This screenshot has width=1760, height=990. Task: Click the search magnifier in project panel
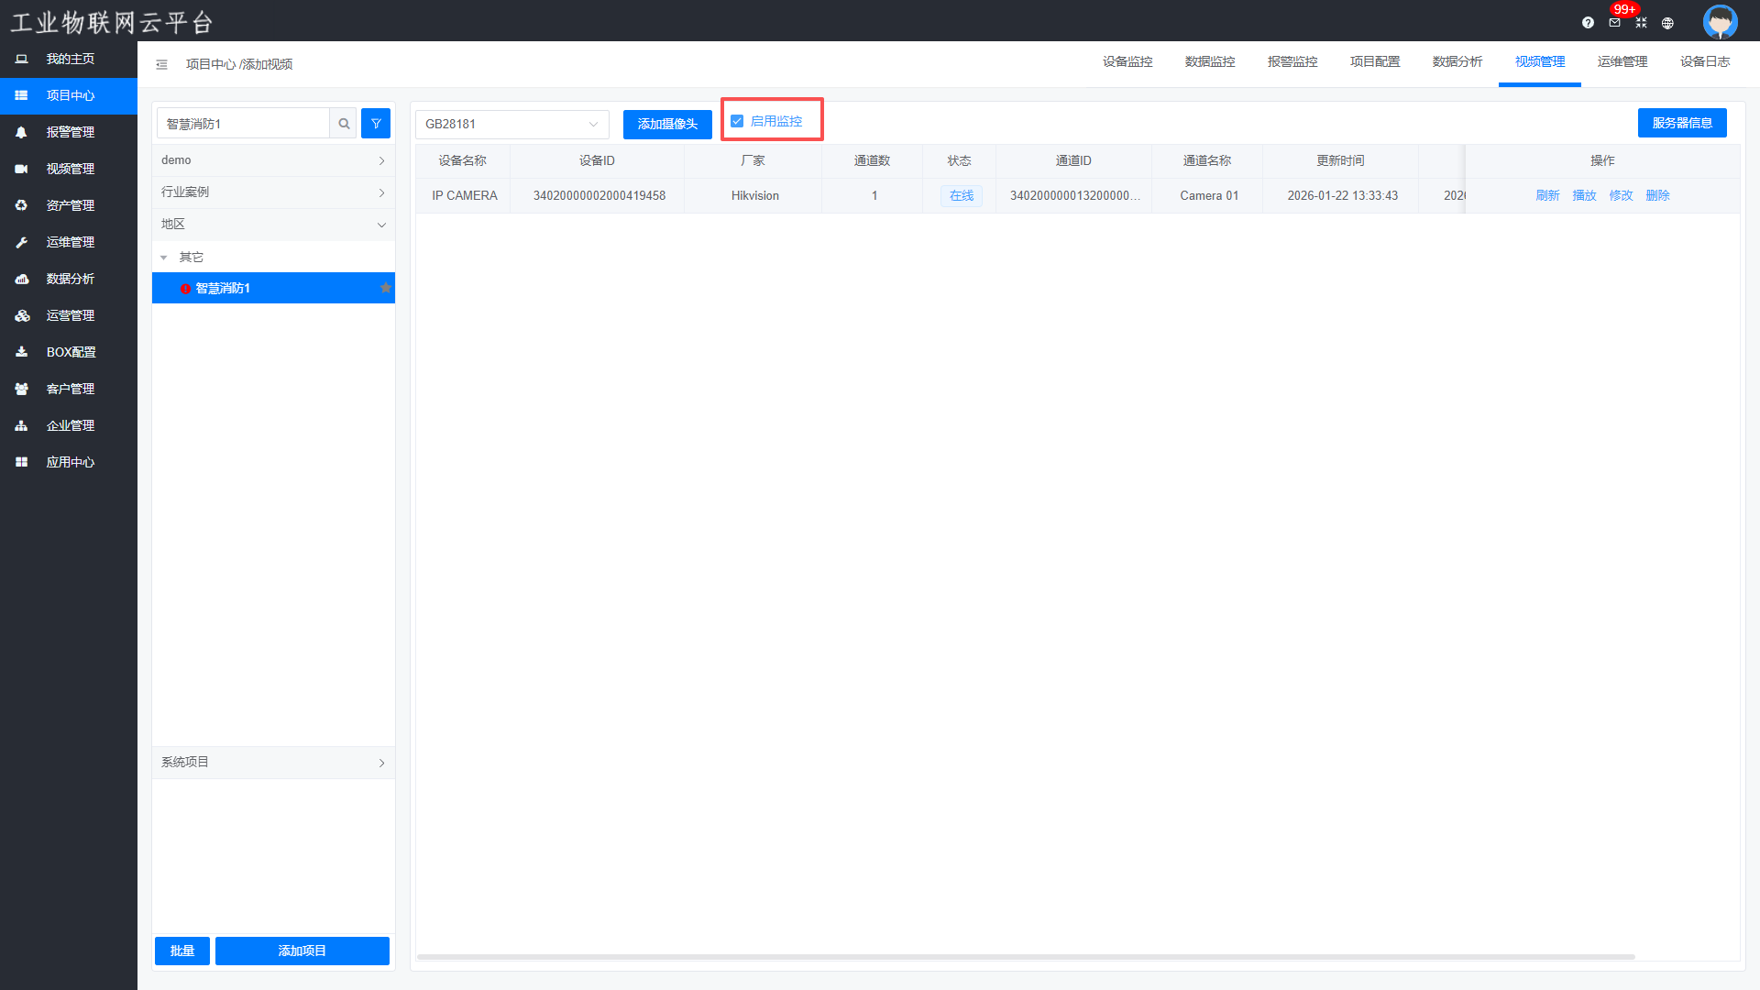click(344, 124)
